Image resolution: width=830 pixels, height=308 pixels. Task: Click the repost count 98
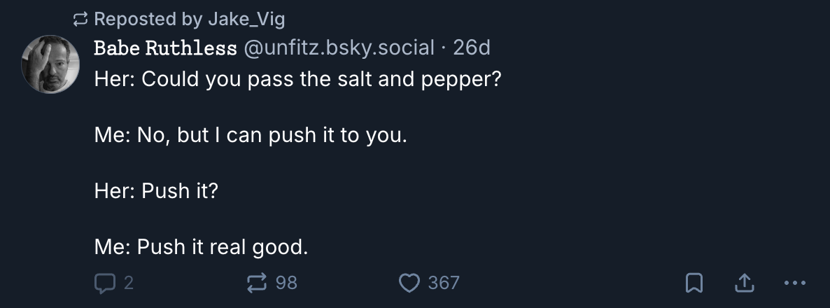(x=286, y=283)
